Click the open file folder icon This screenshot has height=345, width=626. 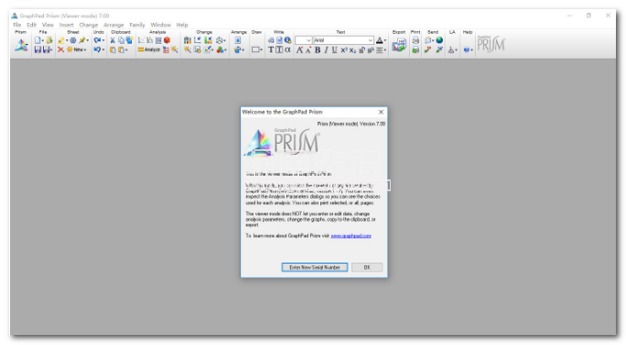tap(49, 40)
